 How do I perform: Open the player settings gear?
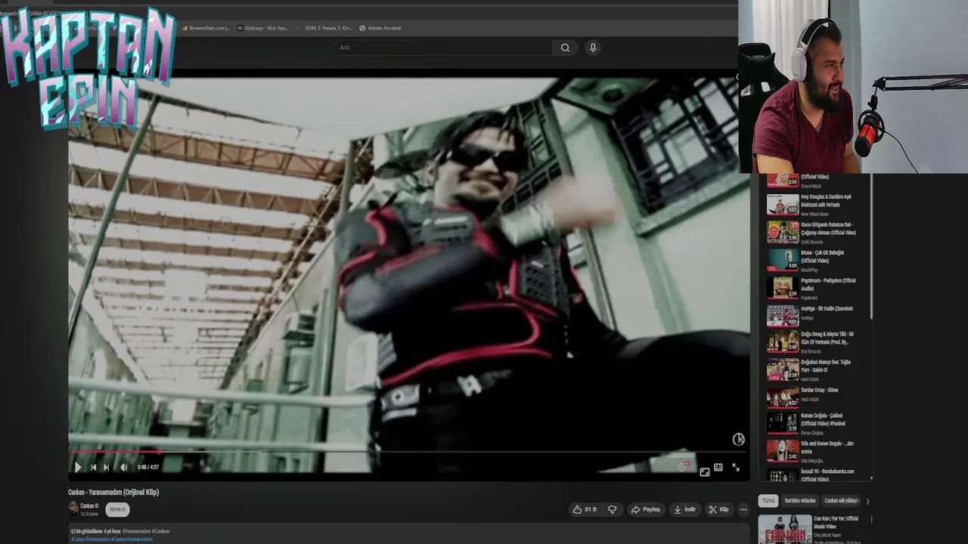682,467
